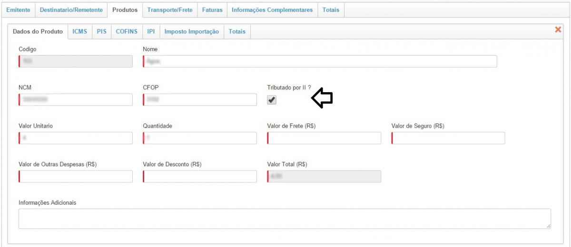
Task: Switch to the PIS sub-tab
Action: (102, 31)
